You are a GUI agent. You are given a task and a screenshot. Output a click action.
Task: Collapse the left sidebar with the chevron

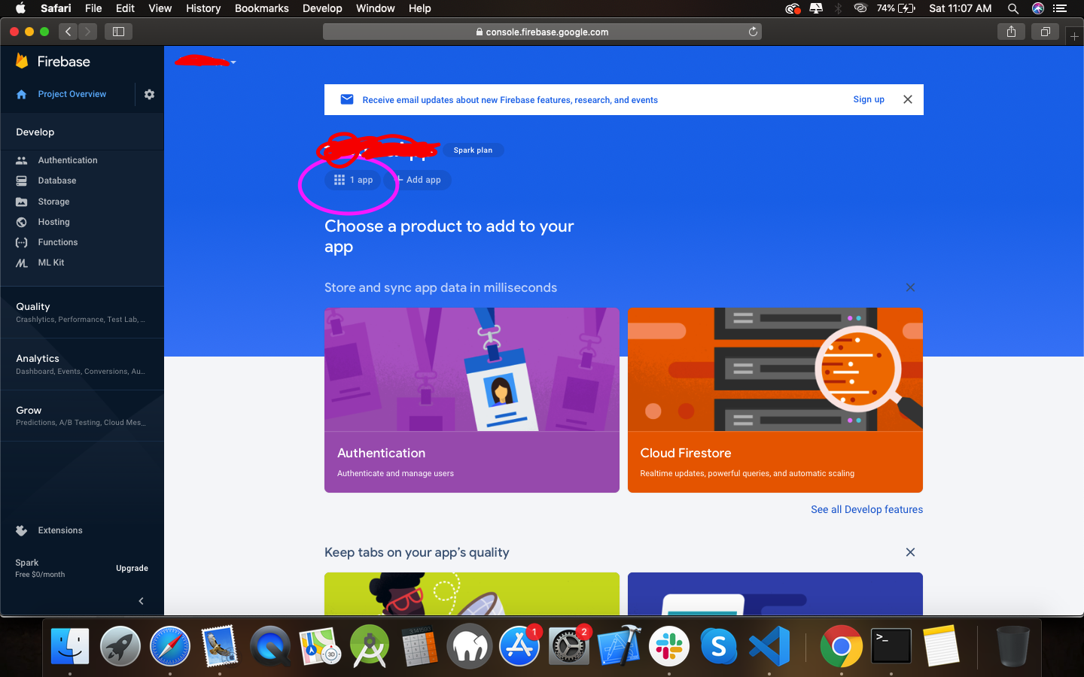coord(140,601)
